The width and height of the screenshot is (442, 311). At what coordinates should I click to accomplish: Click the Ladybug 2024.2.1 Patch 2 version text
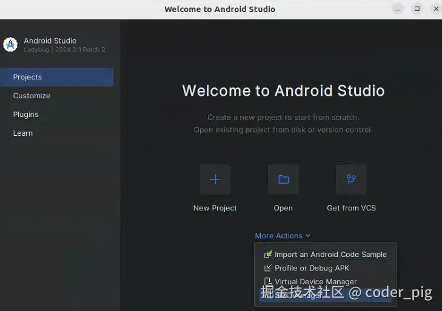[64, 50]
